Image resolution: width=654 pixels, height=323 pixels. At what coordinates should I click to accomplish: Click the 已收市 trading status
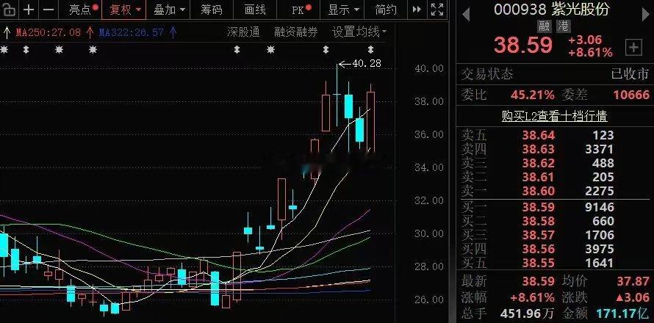630,74
